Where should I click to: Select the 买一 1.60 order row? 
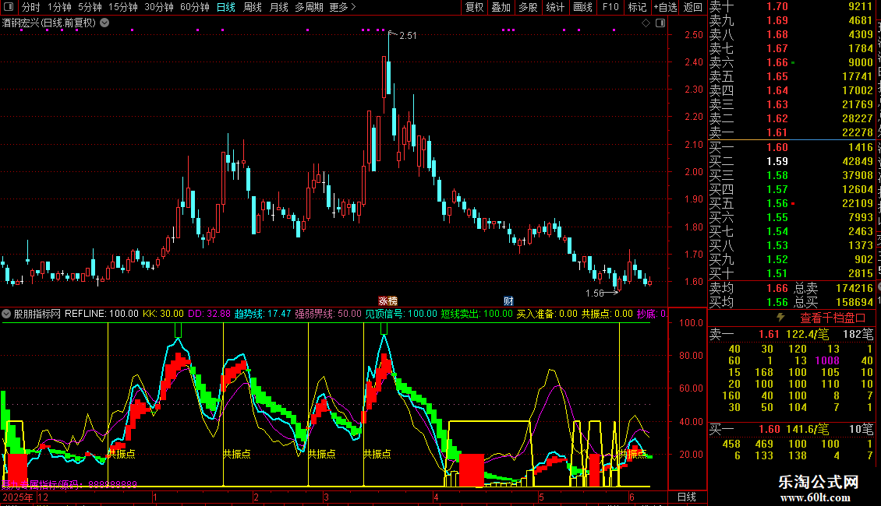click(791, 147)
